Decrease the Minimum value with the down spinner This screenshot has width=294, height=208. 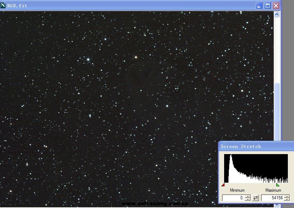pos(248,199)
